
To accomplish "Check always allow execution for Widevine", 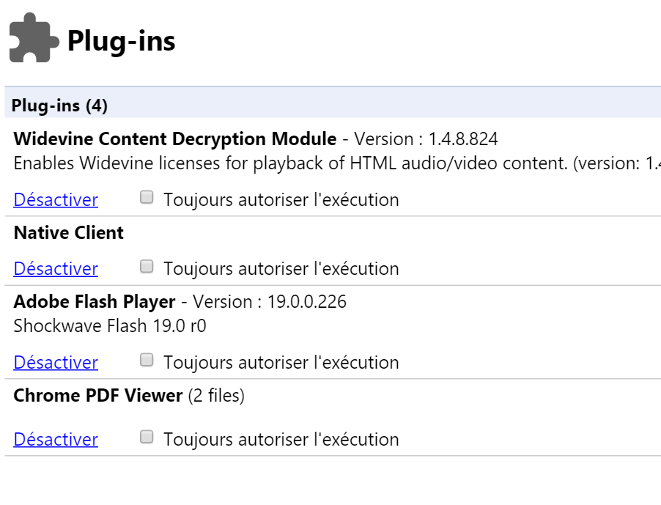I will (x=147, y=197).
